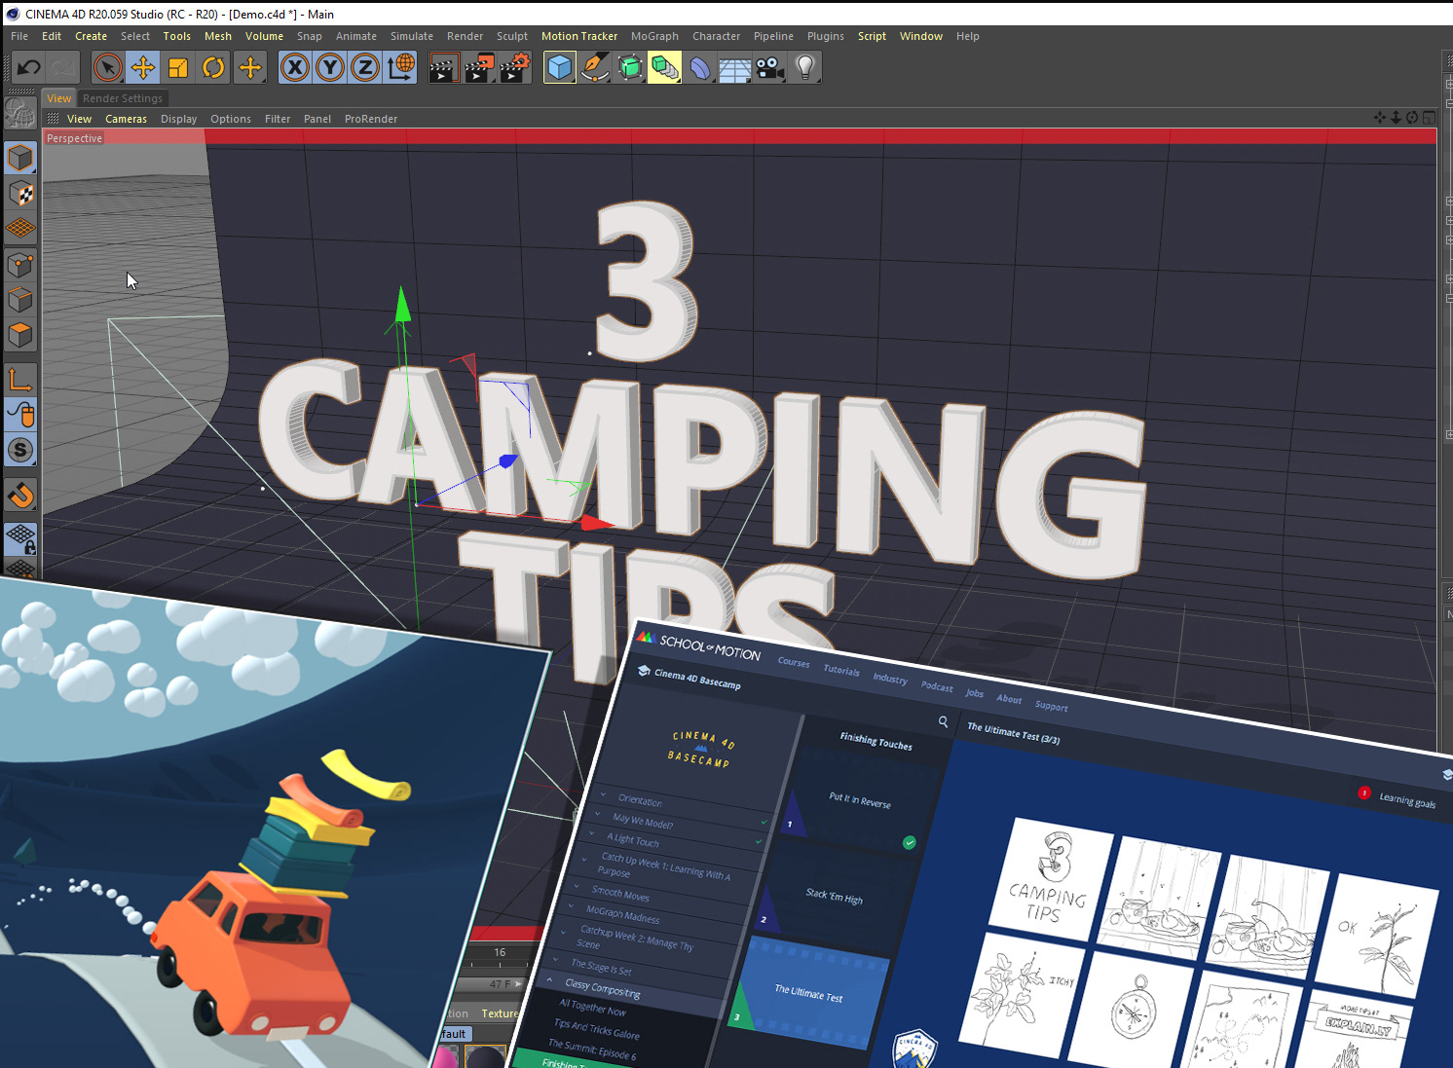Toggle Z axis lock
Viewport: 1453px width, 1068px height.
coord(365,67)
